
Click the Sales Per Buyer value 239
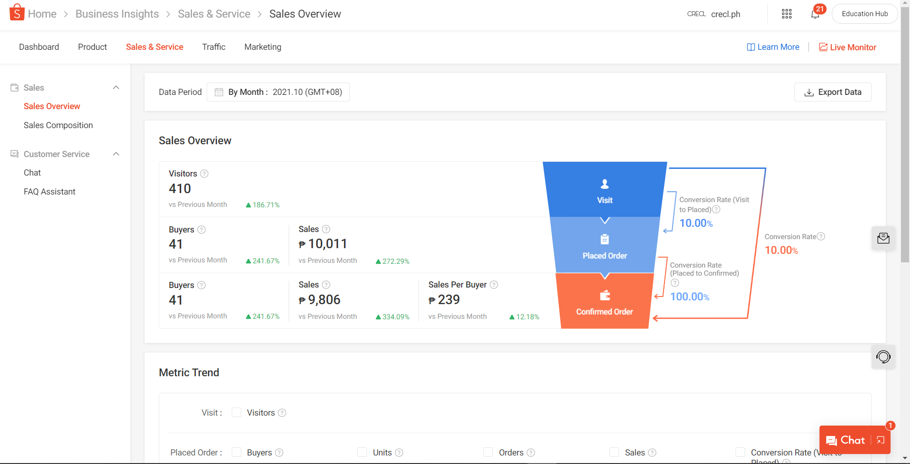coord(444,300)
